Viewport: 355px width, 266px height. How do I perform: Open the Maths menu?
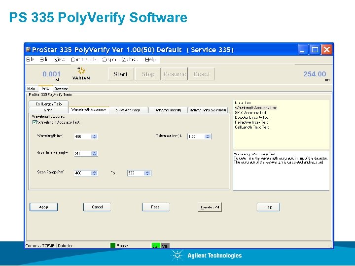pos(130,60)
